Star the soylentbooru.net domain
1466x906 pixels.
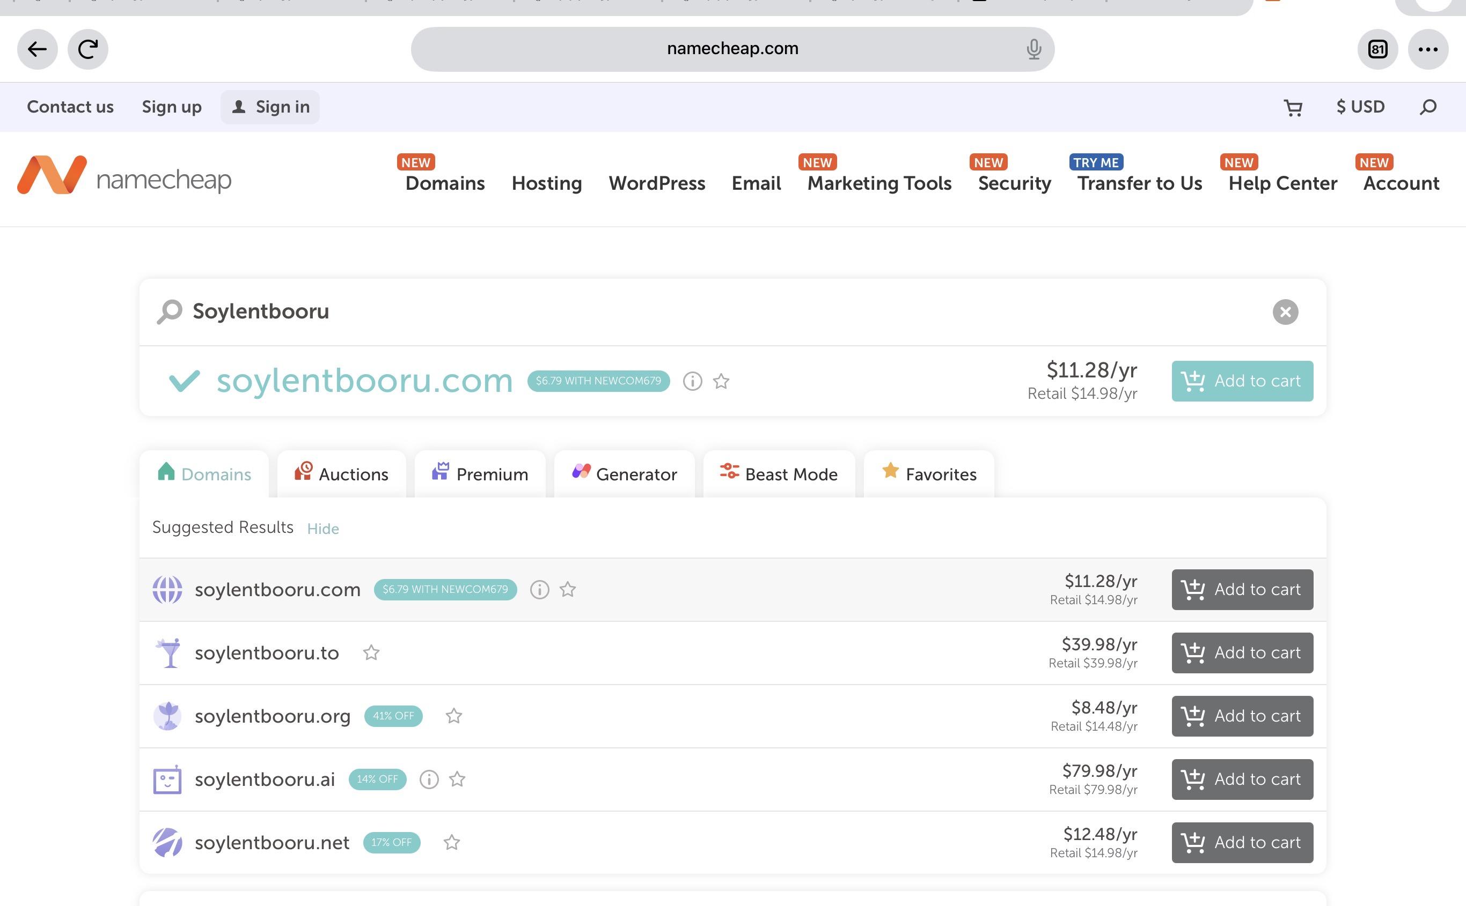pos(451,843)
